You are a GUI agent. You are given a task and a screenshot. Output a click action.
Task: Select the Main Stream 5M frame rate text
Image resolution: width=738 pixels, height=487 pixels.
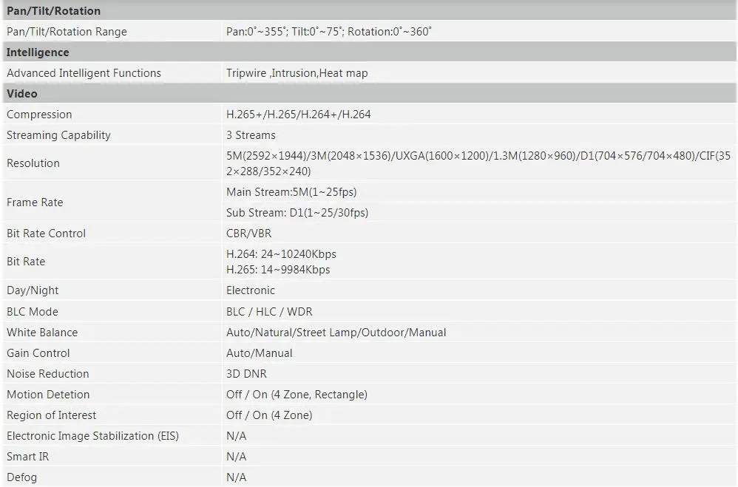point(291,192)
